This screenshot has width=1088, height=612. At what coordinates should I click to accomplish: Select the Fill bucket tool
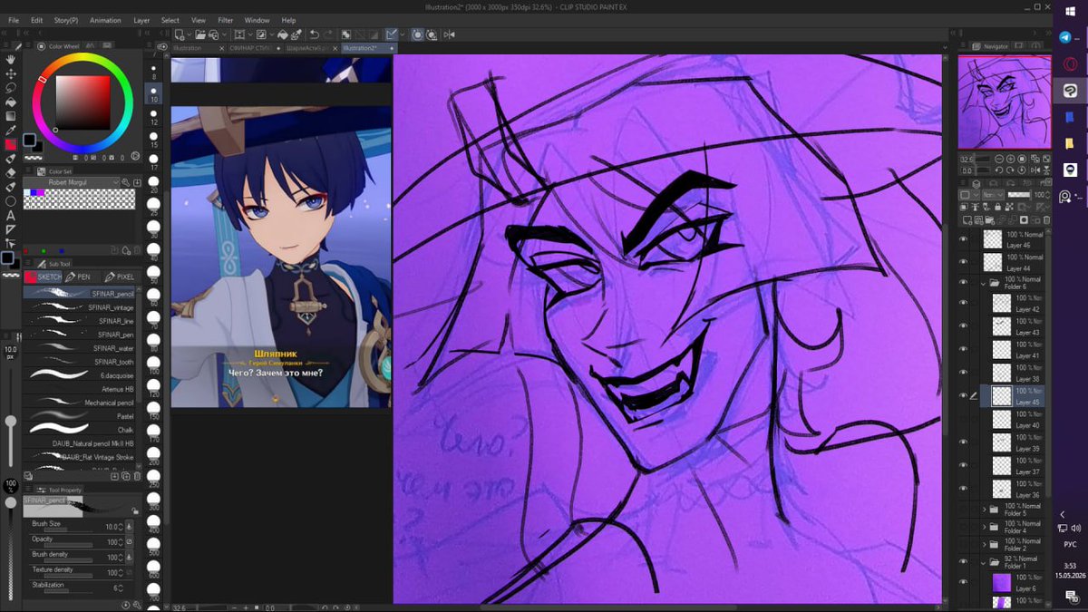pos(11,102)
